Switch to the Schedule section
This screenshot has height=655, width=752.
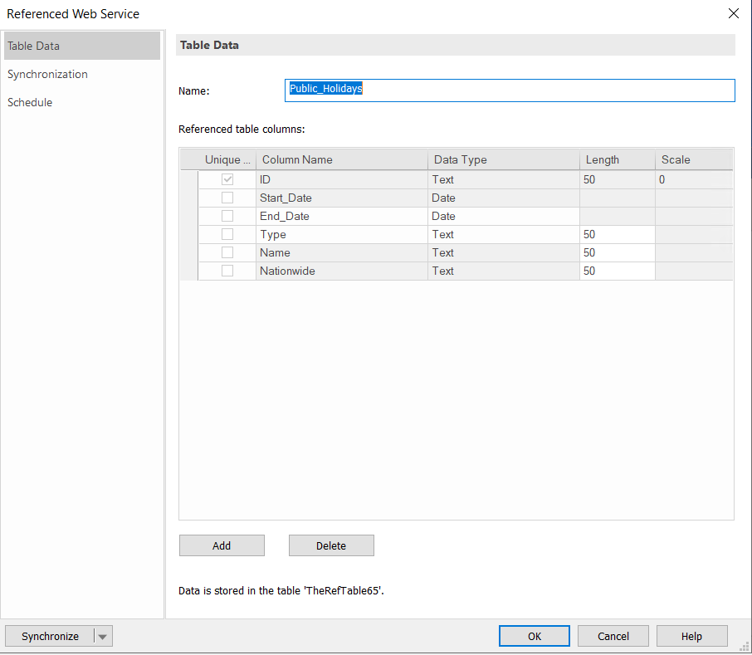30,102
